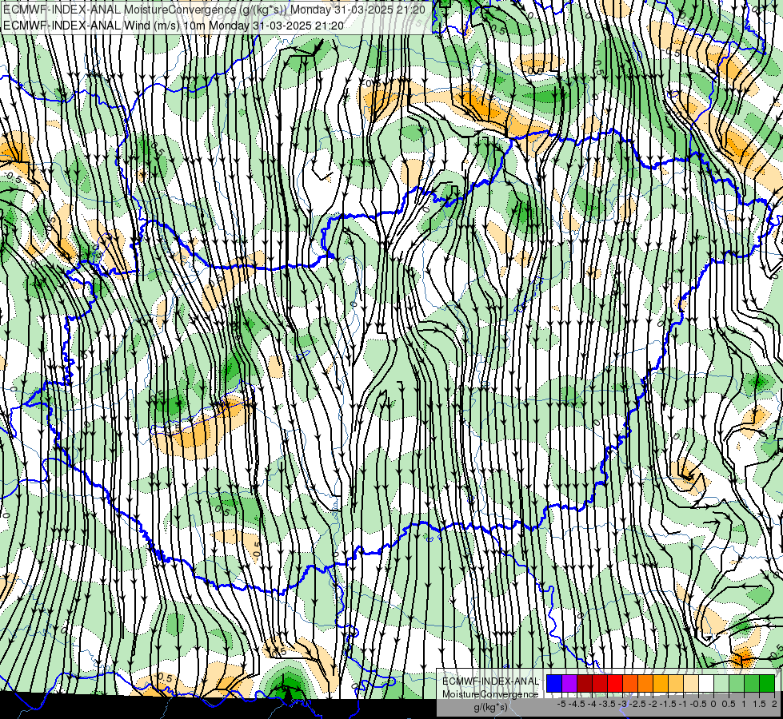Click the white legend color swatch
This screenshot has height=719, width=783.
coord(706,684)
